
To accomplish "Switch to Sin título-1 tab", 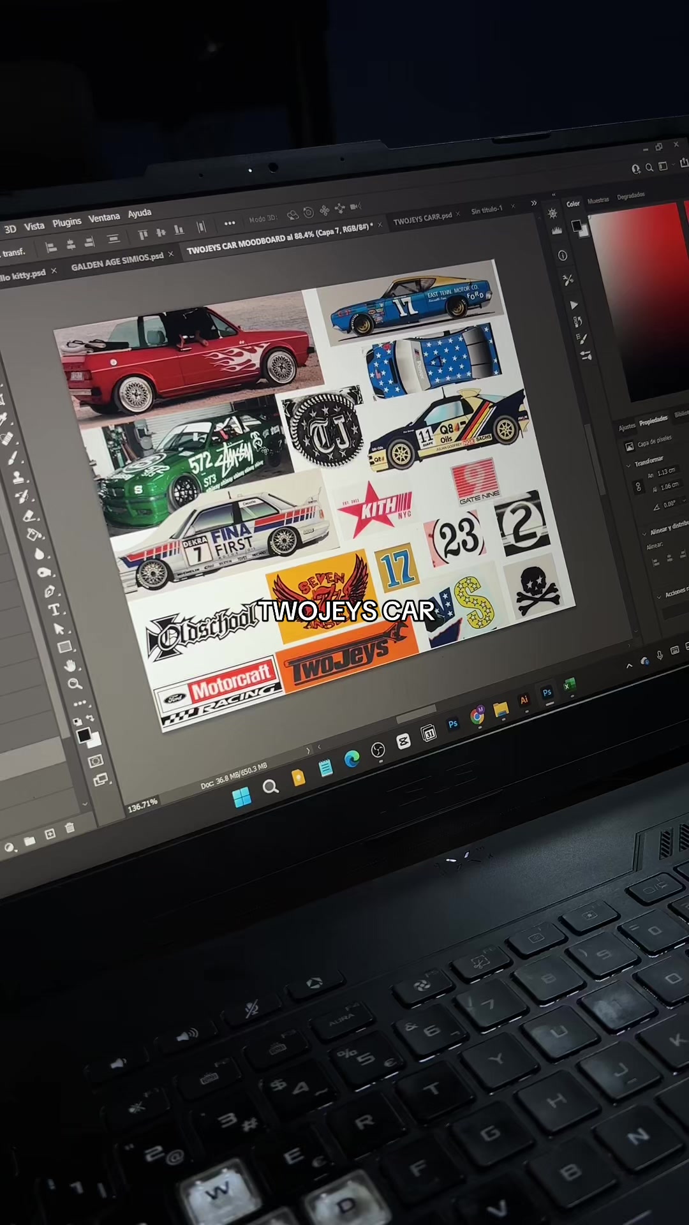I will point(487,209).
